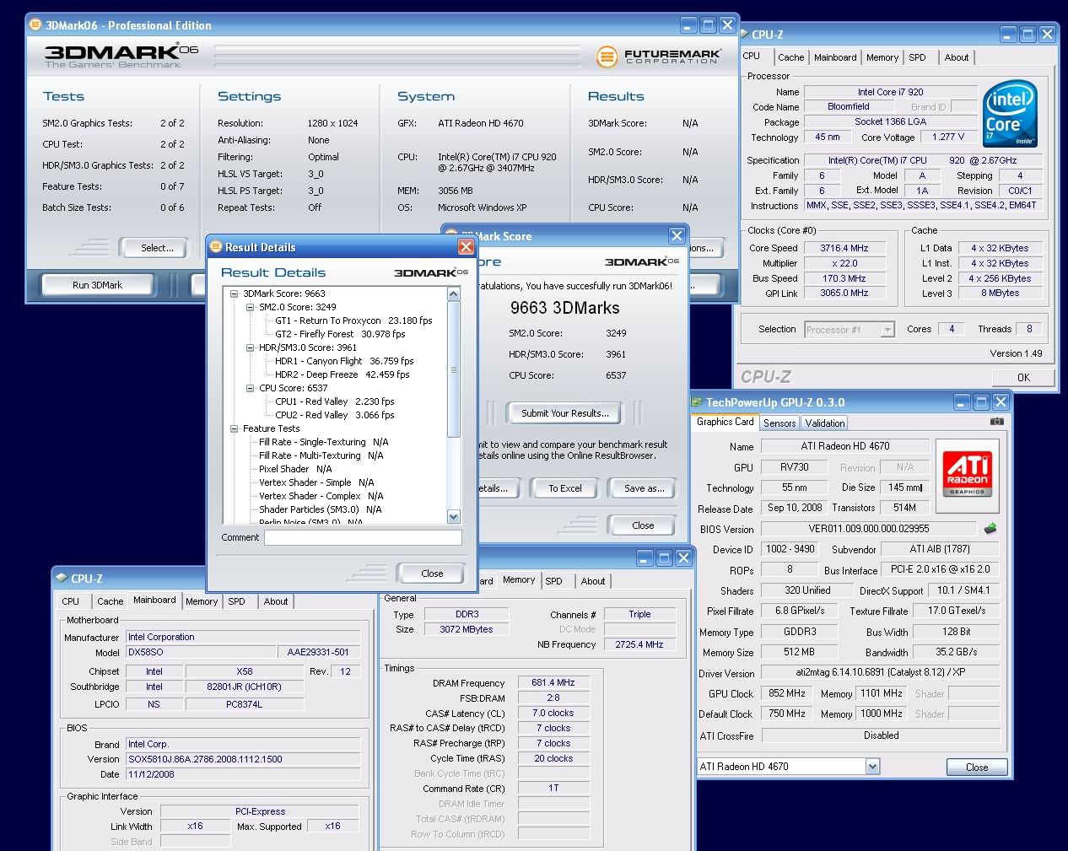Click the DRAM Frequency 681.4 MHz value

(x=553, y=683)
